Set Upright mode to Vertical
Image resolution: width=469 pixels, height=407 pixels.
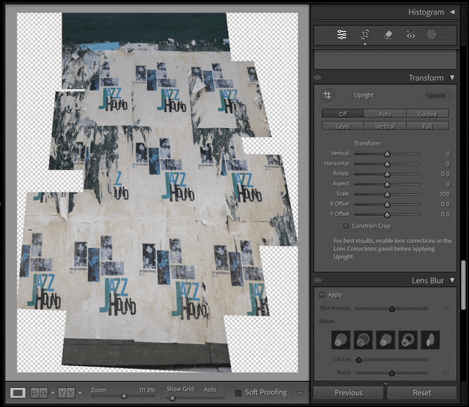tap(385, 126)
